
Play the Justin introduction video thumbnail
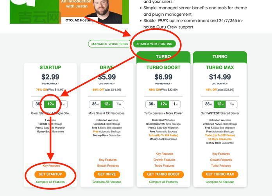coord(69,11)
